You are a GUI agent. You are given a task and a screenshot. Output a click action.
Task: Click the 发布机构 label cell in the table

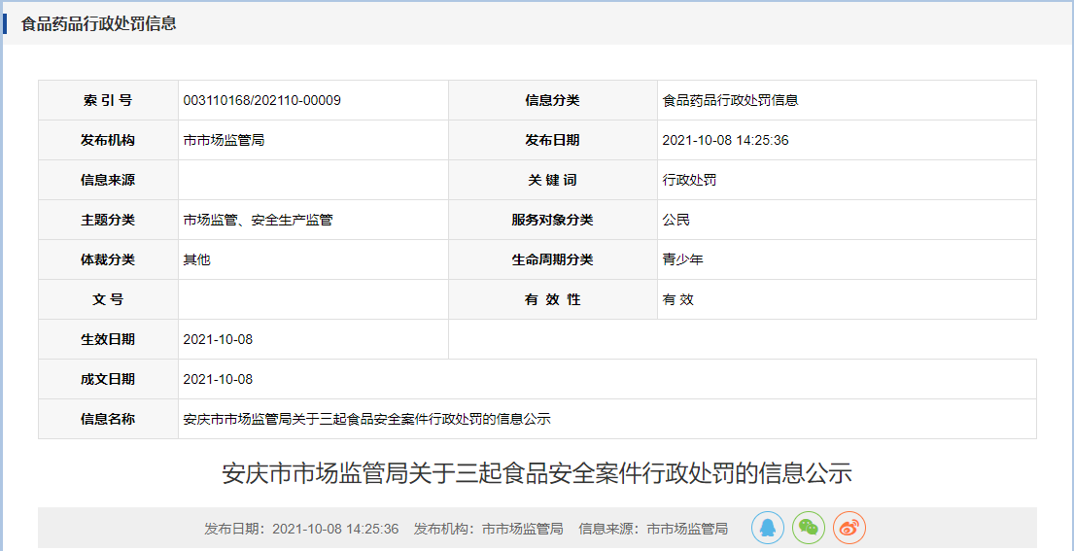pos(108,140)
